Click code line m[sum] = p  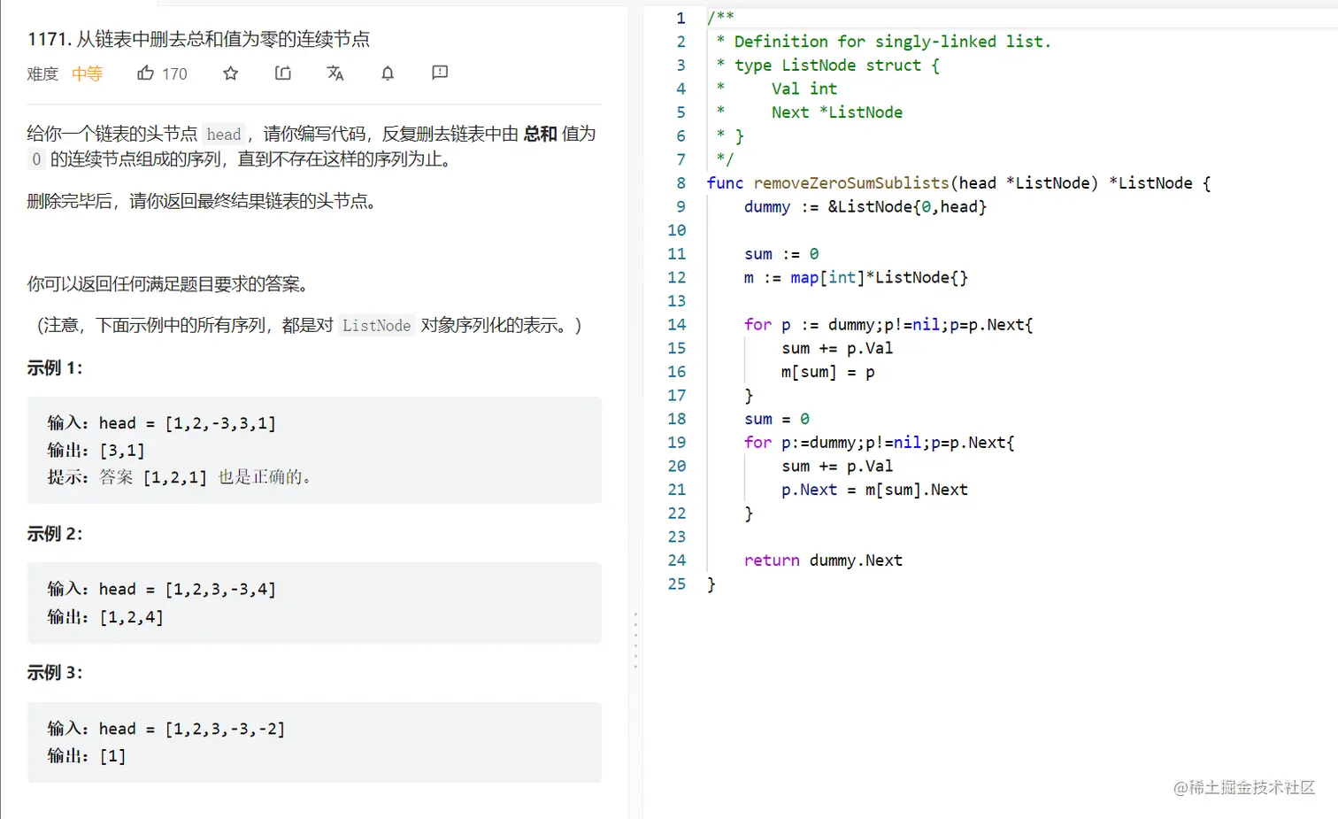[x=828, y=372]
